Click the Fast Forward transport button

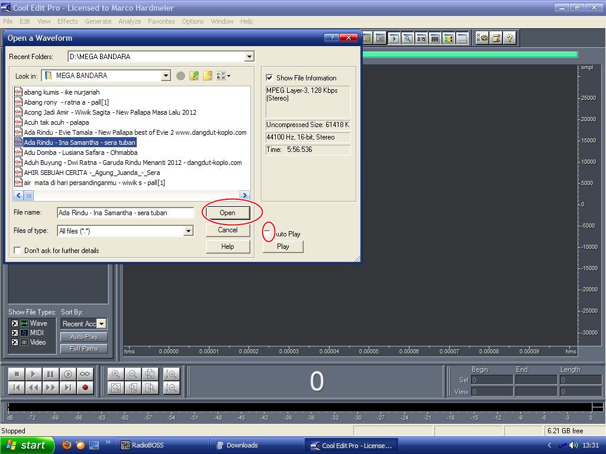[x=51, y=388]
